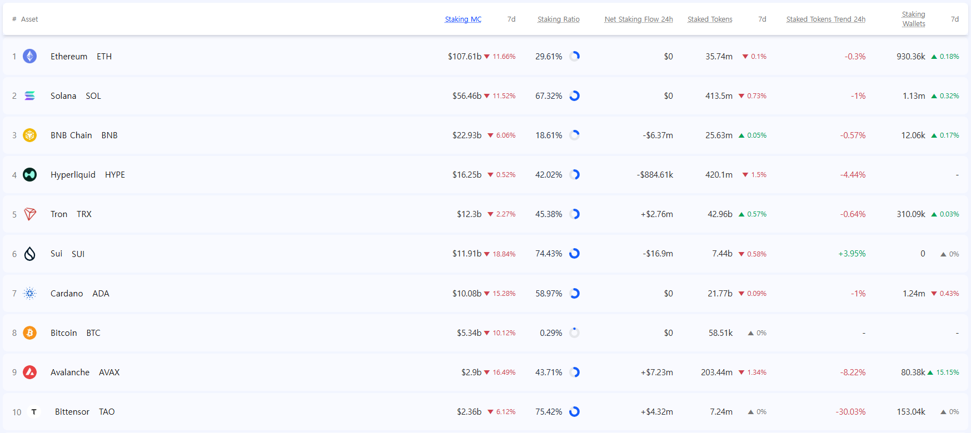Image resolution: width=971 pixels, height=433 pixels.
Task: Sort table by Staked Tokens header
Action: pyautogui.click(x=710, y=19)
